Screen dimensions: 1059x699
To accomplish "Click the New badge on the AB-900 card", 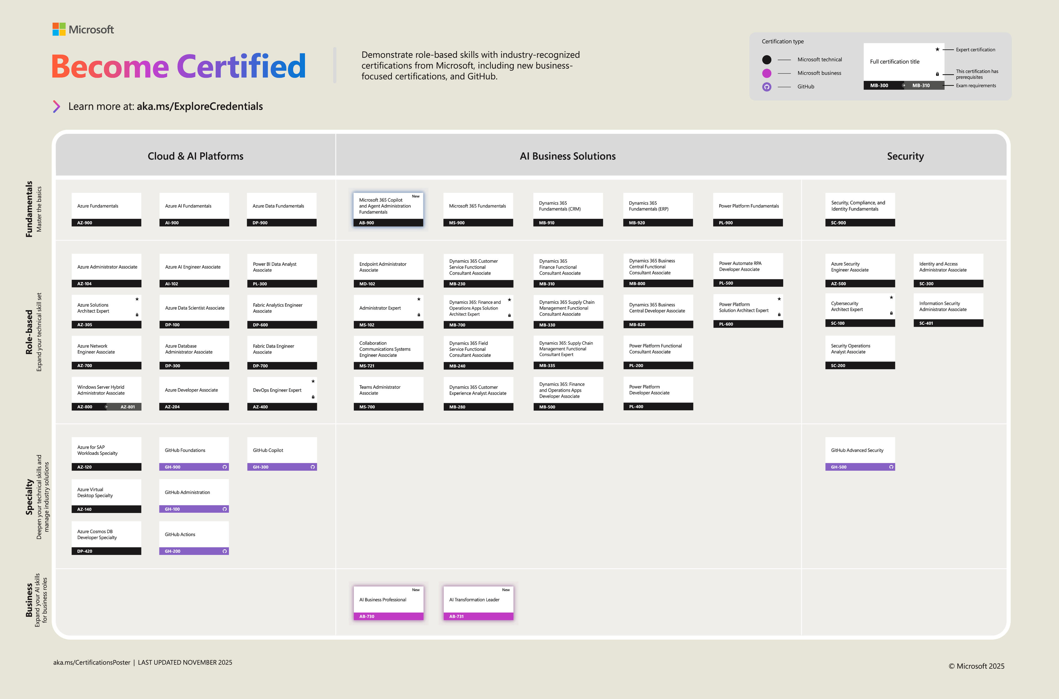I will [x=416, y=196].
